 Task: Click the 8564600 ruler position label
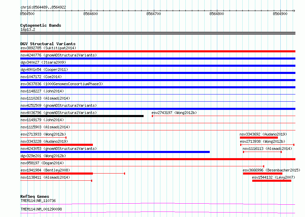(x=91, y=14)
